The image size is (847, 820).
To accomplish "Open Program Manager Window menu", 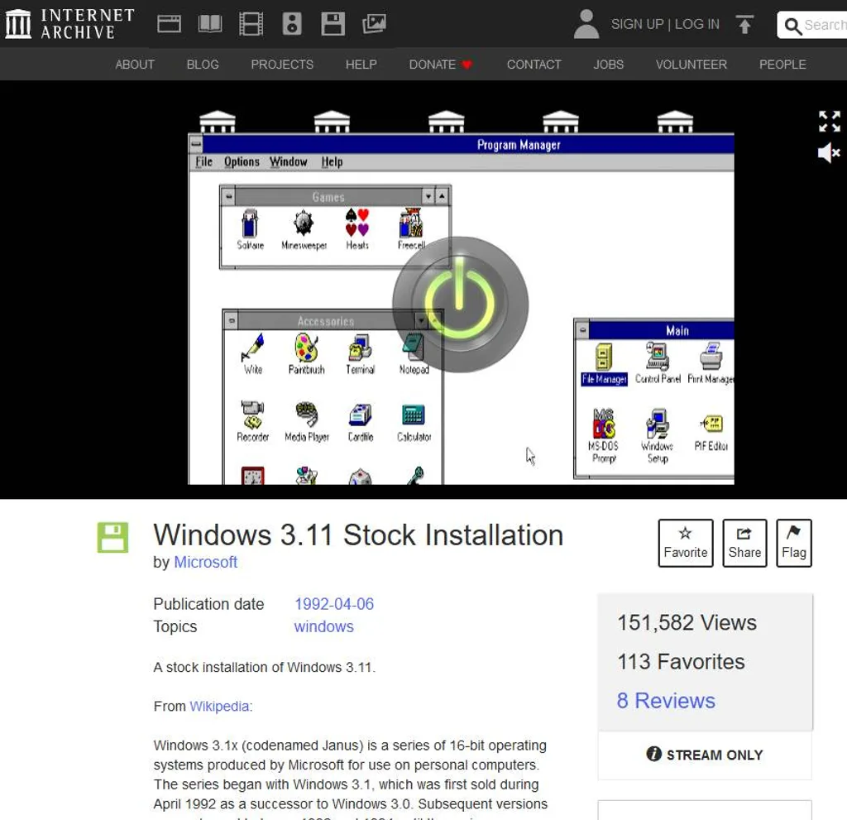I will coord(289,161).
